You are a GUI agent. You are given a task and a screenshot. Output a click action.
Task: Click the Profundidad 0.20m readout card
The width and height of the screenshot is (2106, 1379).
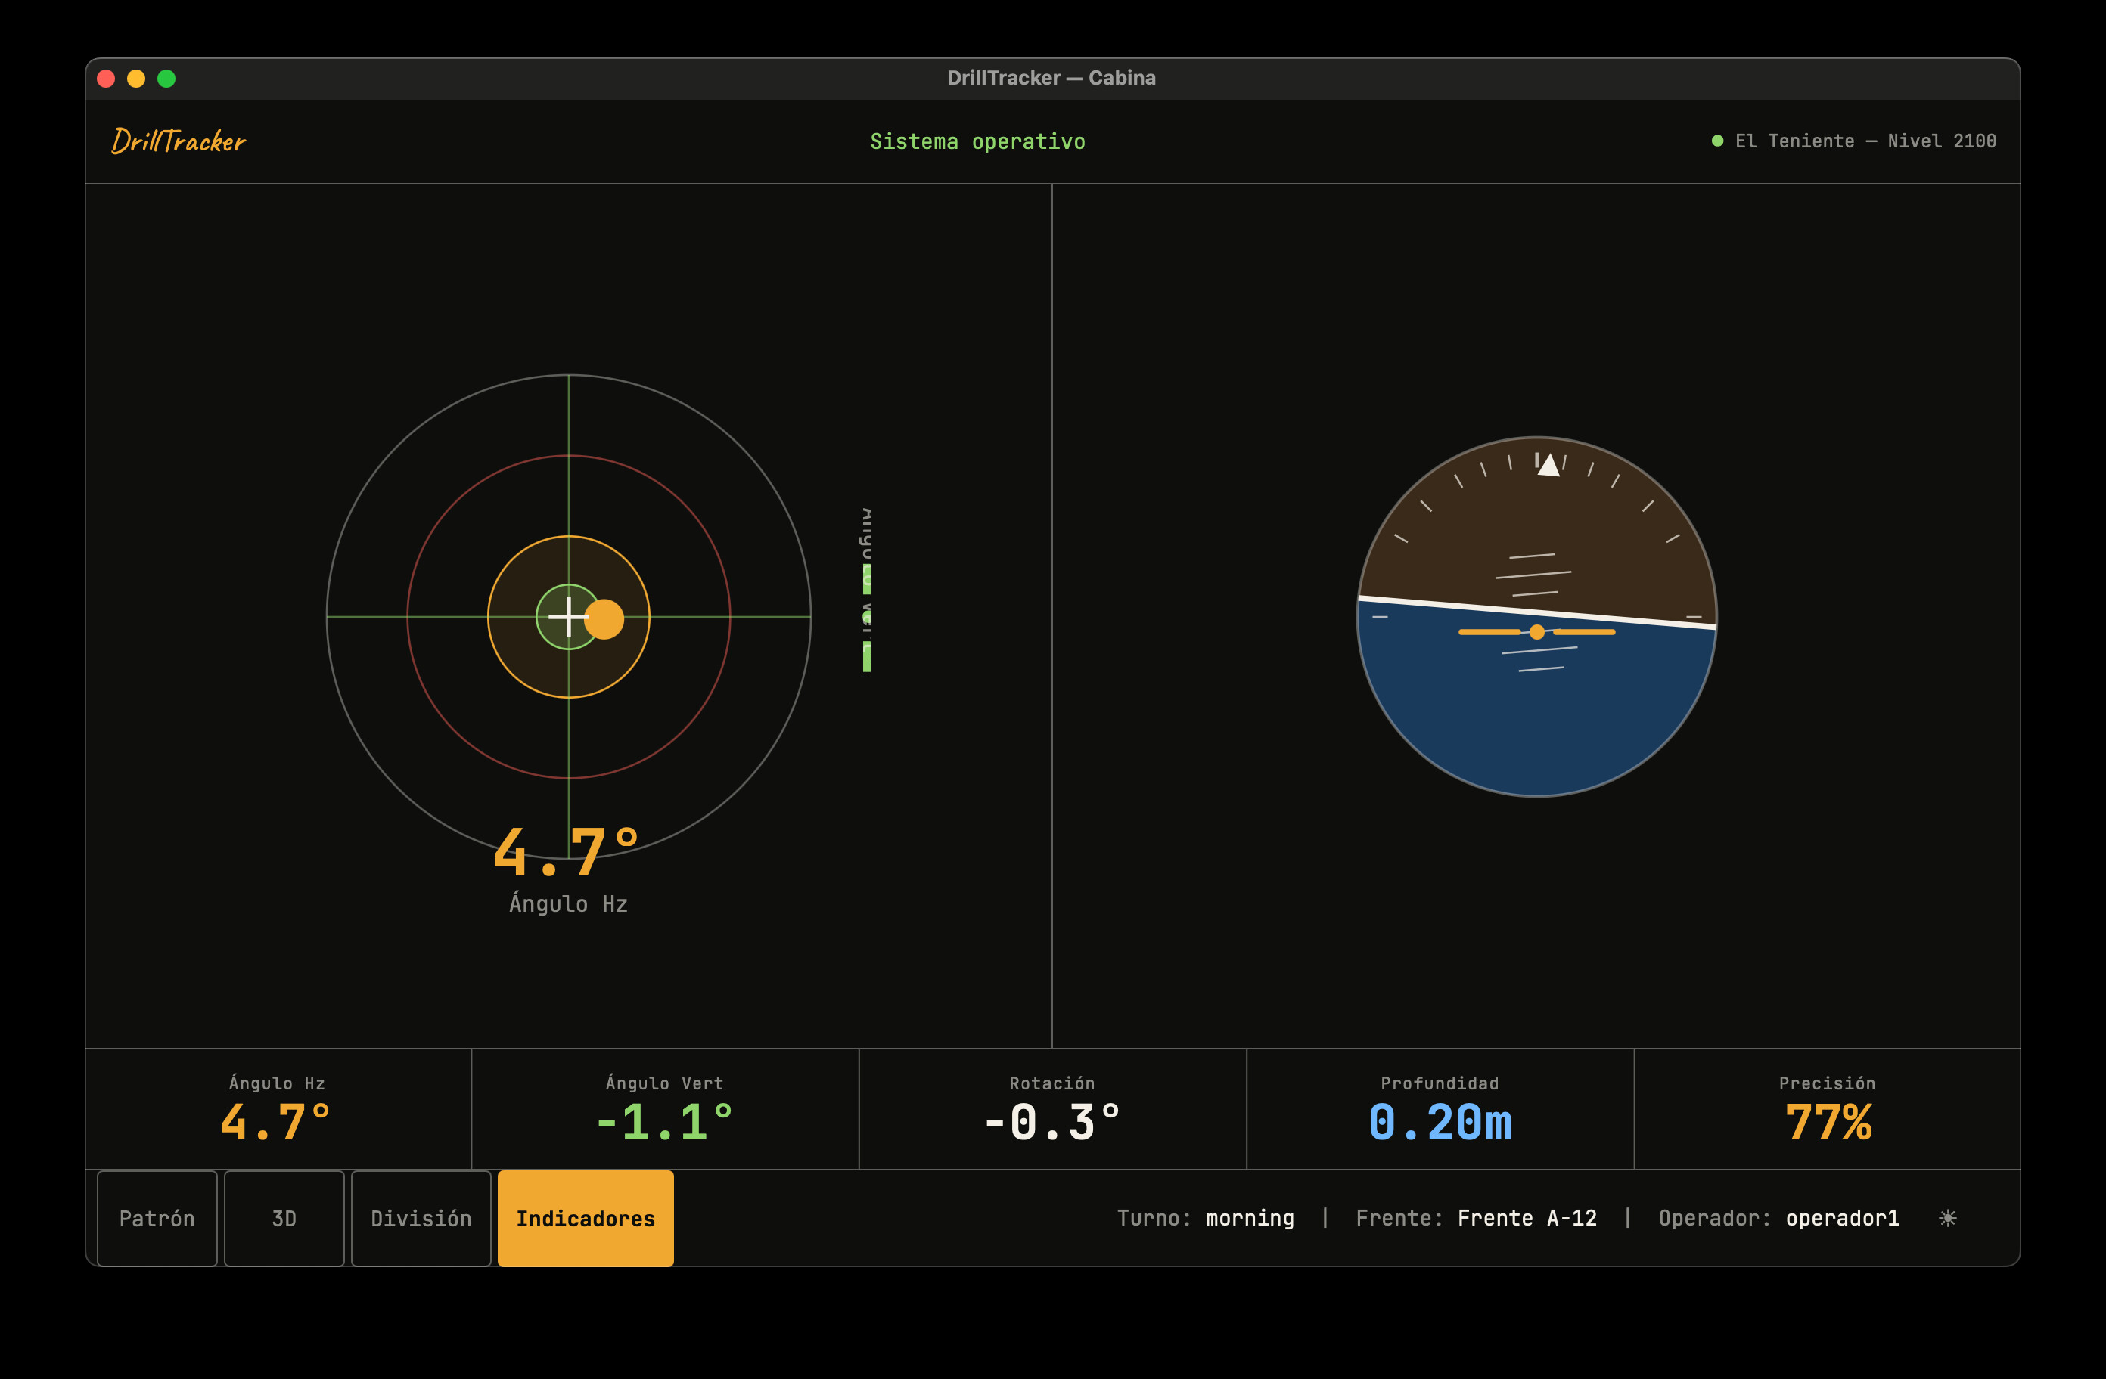tap(1440, 1109)
